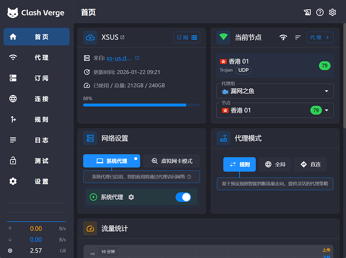Click the 212GB / 240GB usage text
The height and width of the screenshot is (258, 346).
point(146,86)
